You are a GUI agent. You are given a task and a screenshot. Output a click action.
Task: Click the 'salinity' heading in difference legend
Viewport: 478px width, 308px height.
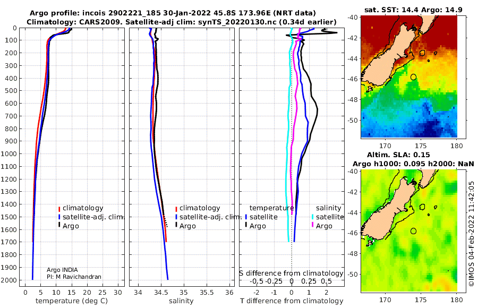(328, 208)
